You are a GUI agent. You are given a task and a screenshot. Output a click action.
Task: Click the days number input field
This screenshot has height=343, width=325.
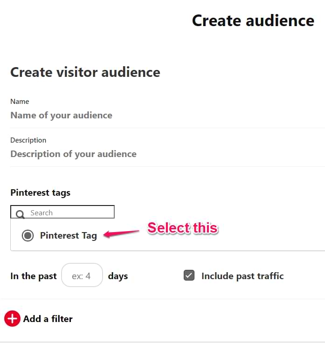pyautogui.click(x=82, y=275)
